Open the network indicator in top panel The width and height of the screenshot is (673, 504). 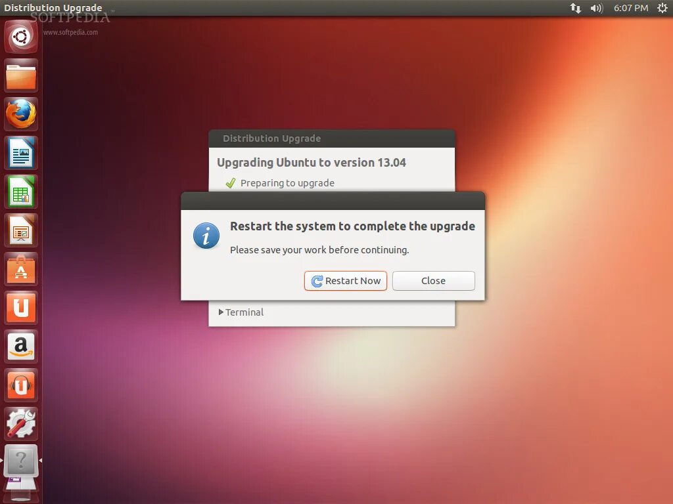[576, 8]
